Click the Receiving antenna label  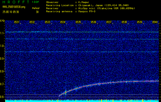59,11
